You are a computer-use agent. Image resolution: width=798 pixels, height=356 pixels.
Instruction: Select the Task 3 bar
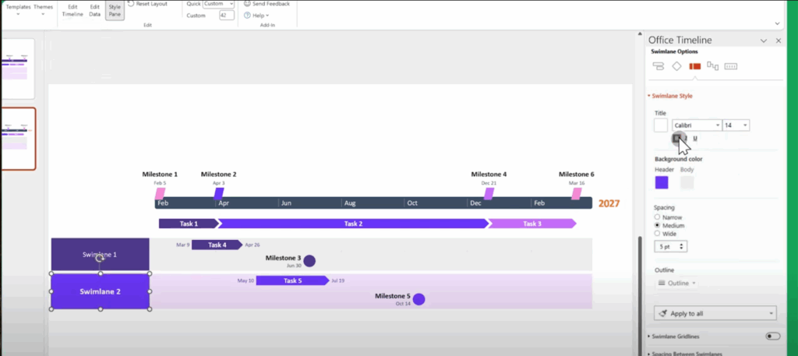click(x=532, y=224)
